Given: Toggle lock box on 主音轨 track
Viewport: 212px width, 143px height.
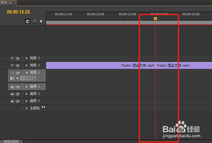Looking at the screenshot, I should click(x=23, y=108).
